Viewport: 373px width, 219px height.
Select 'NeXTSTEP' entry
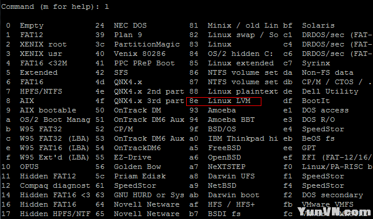coord(227,167)
